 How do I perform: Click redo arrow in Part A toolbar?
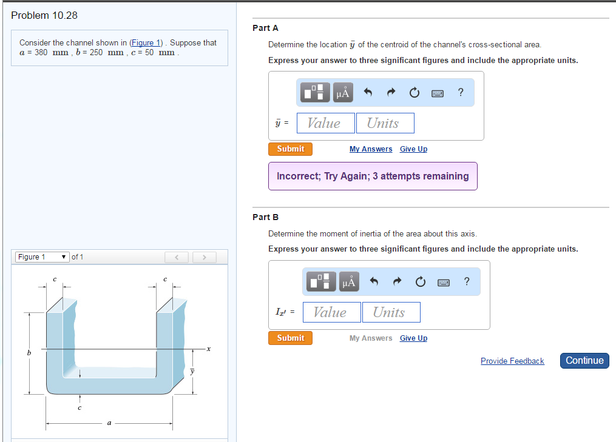coord(391,92)
